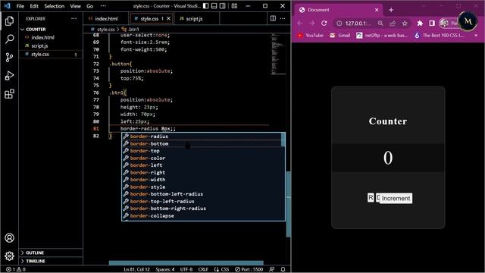This screenshot has height=273, width=485.
Task: Open the Accounts menu icon
Action: pos(9,237)
